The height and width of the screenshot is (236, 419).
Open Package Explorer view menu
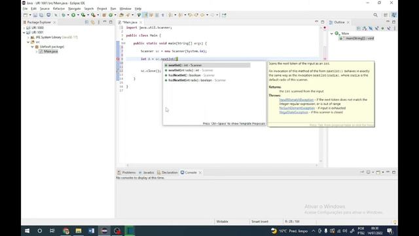click(99, 22)
